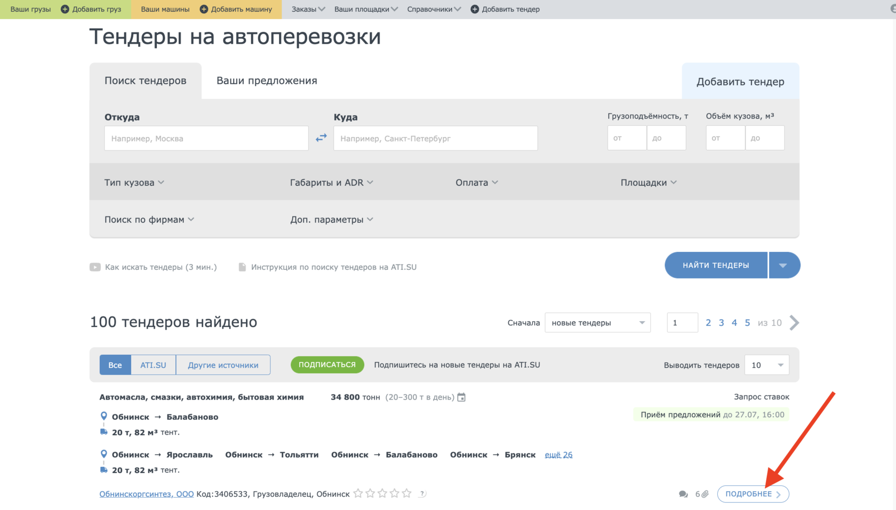Expand Доп. параметры filter

coord(332,219)
